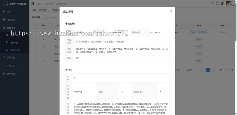
Task: Click 首页 in the breadcrumb
Action: point(39,4)
